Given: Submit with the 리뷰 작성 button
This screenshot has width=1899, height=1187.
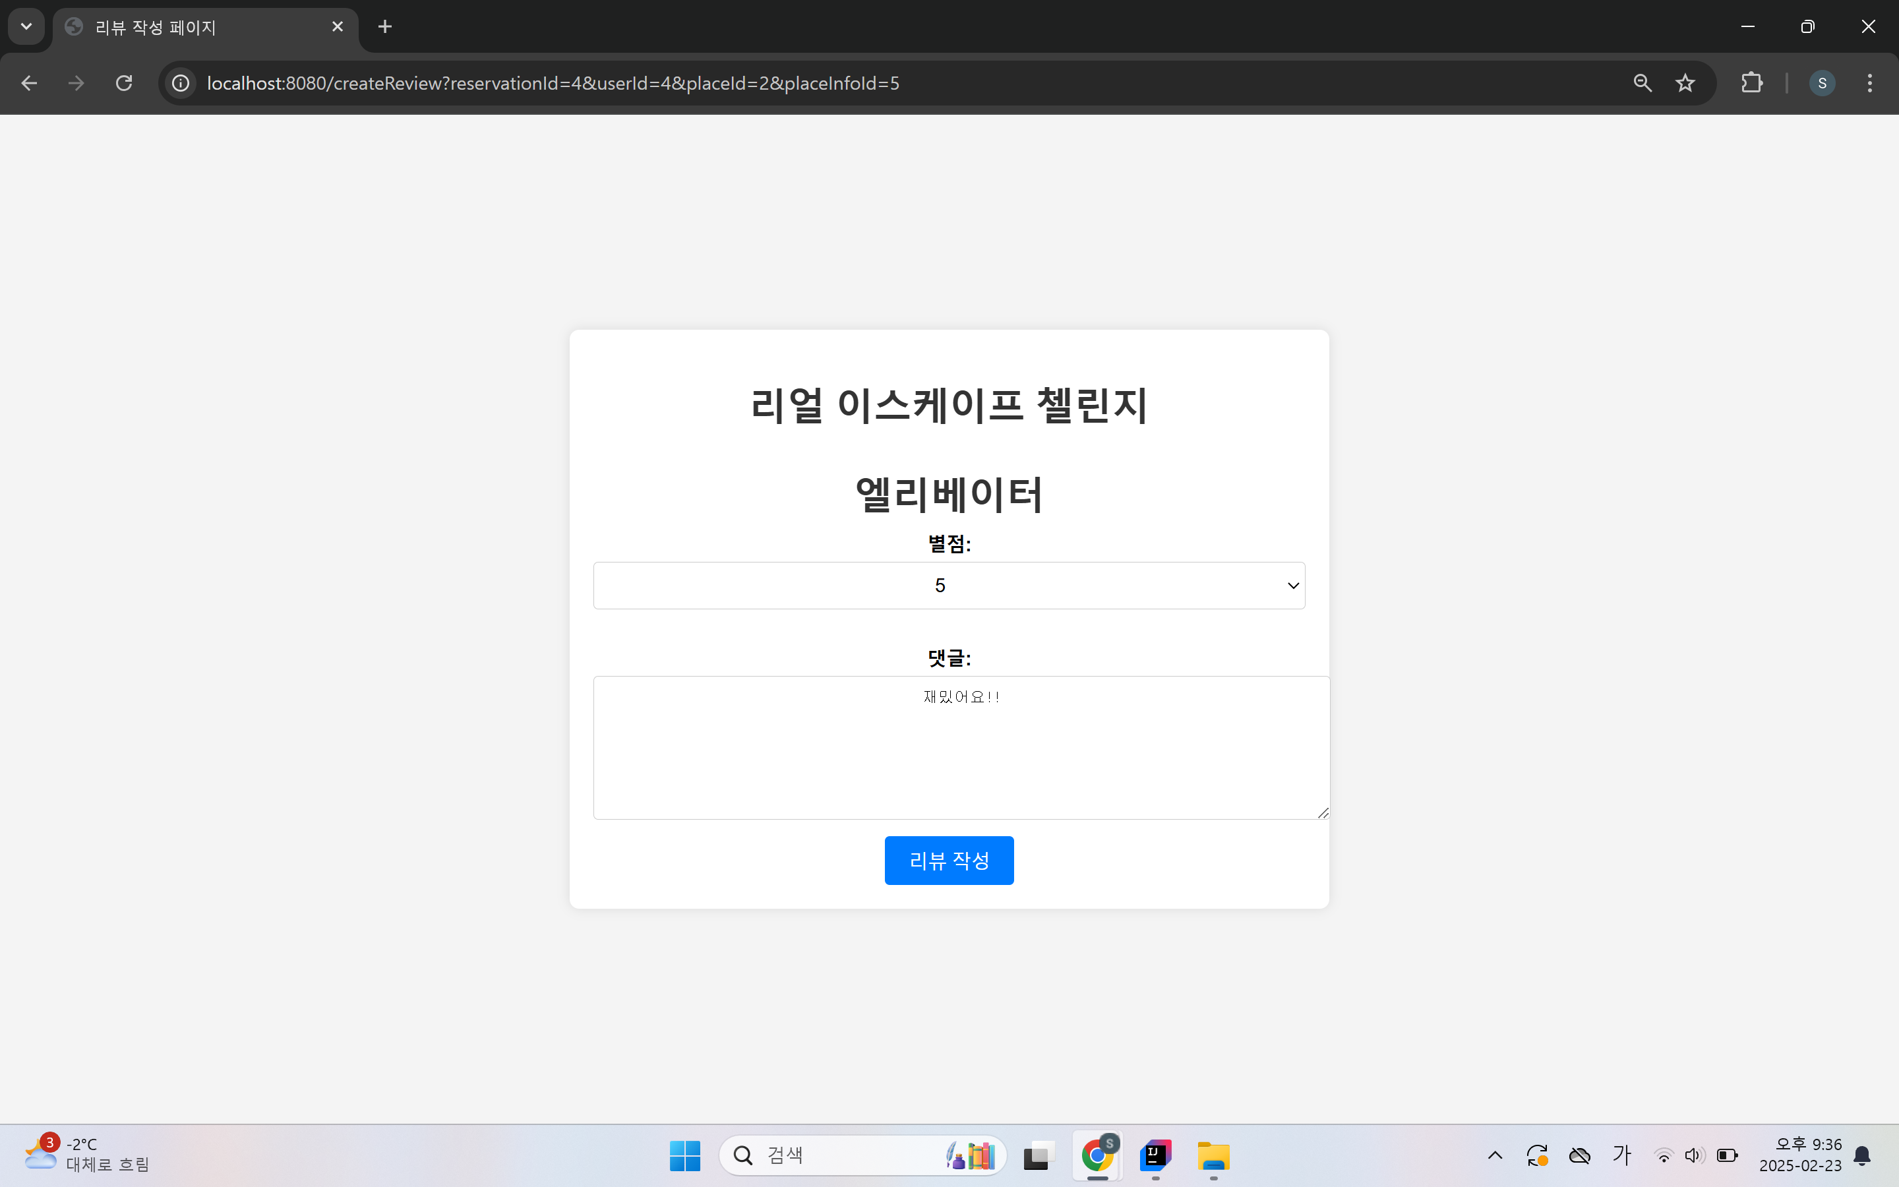Looking at the screenshot, I should click(x=949, y=861).
